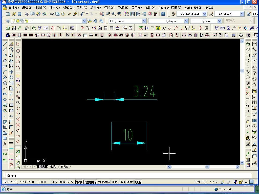Click the layer lock padlock icon
The height and width of the screenshot is (194, 259).
(x=26, y=21)
